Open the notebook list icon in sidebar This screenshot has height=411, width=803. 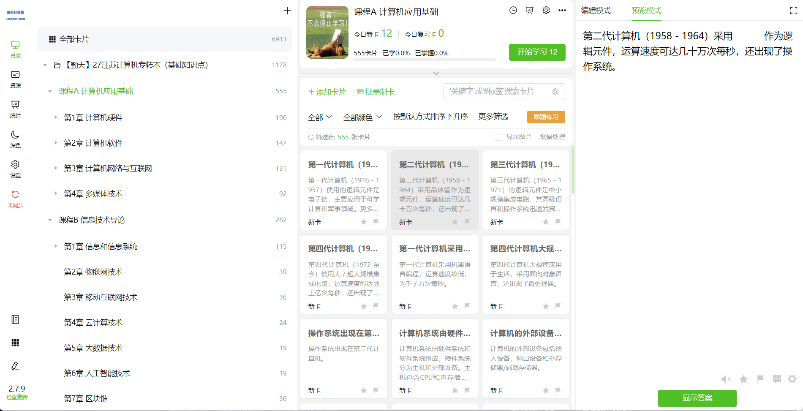15,319
